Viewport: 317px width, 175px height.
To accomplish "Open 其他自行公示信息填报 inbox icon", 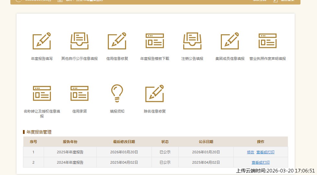I will coord(79,41).
